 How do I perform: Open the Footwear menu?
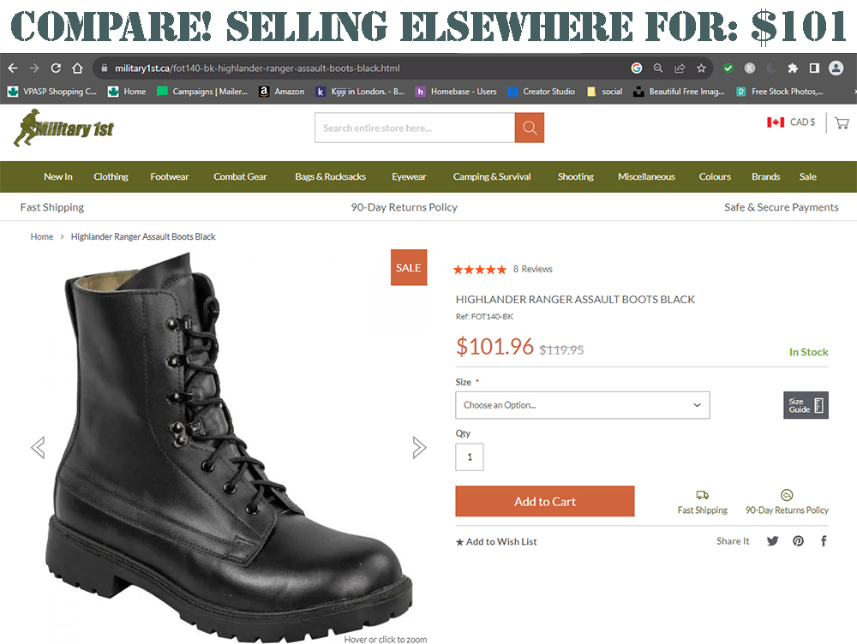tap(169, 176)
